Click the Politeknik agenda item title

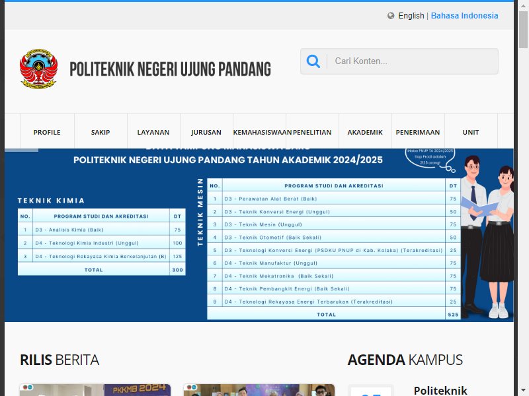(x=440, y=391)
